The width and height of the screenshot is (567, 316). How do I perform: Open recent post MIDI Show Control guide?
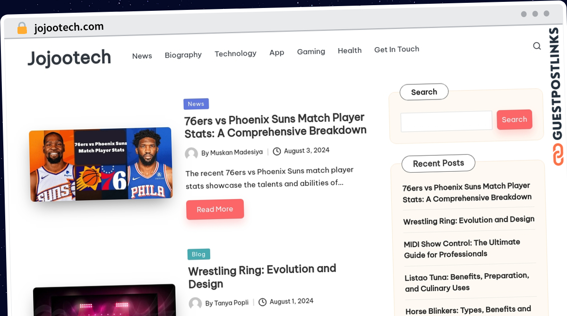pyautogui.click(x=462, y=248)
